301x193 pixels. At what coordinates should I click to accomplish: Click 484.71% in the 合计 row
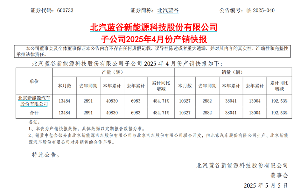(x=161, y=113)
